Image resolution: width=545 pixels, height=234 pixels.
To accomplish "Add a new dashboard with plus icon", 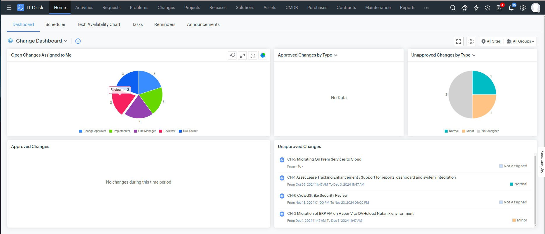I will click(78, 41).
